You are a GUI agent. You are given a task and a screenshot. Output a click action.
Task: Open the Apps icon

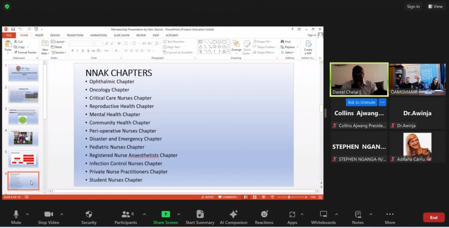point(292,214)
